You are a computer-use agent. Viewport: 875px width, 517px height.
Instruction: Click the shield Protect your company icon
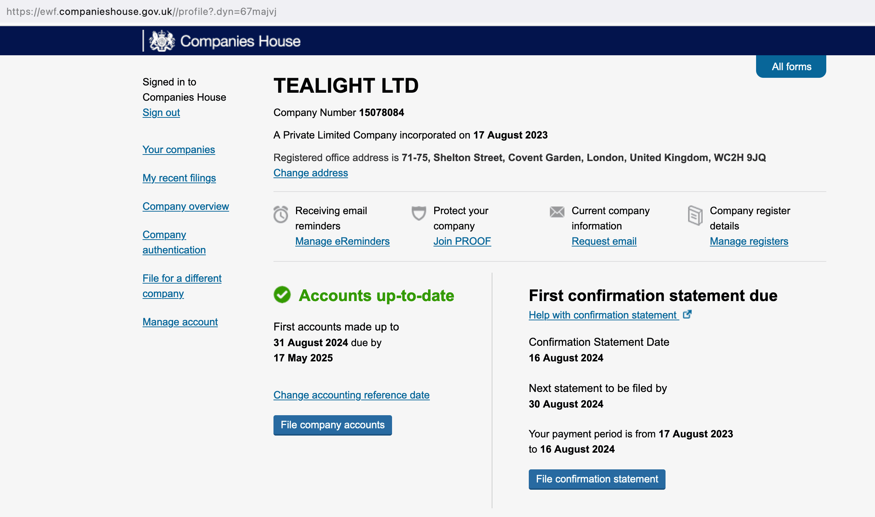(419, 213)
